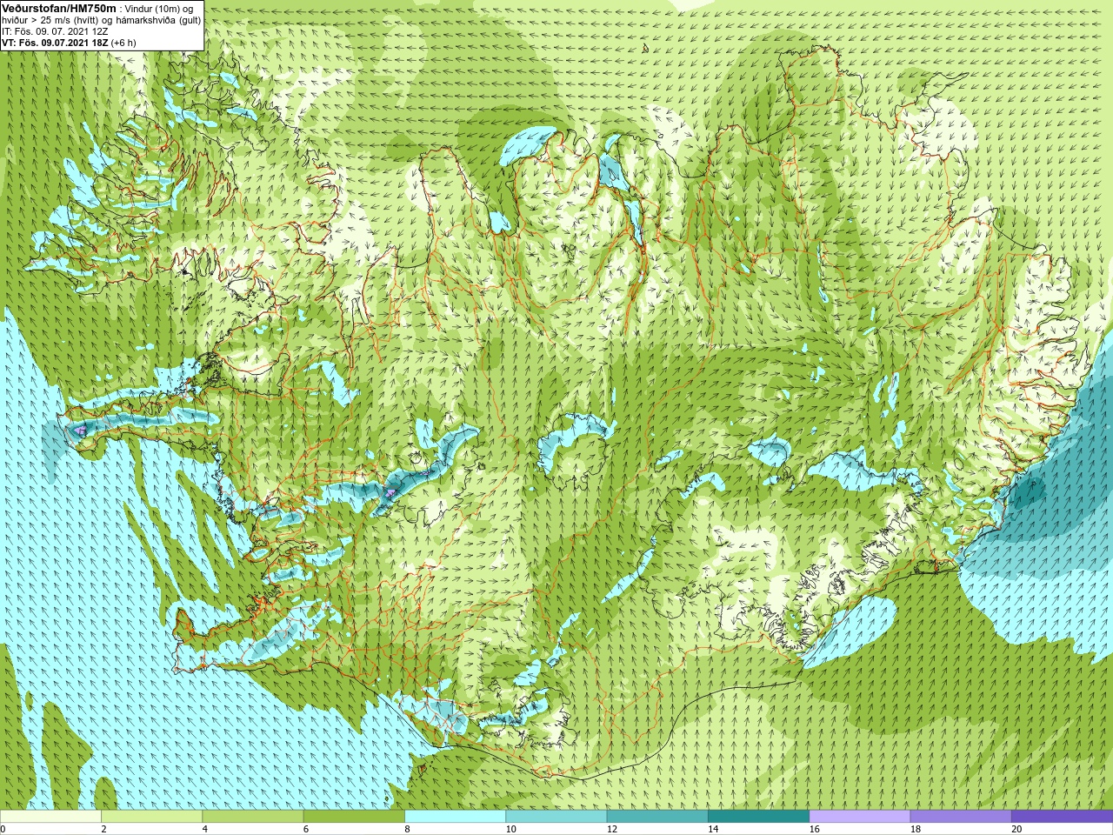
Task: Click the 'IT: Fös. 09. 07. 2021 12Z' line
Action: tap(55, 31)
